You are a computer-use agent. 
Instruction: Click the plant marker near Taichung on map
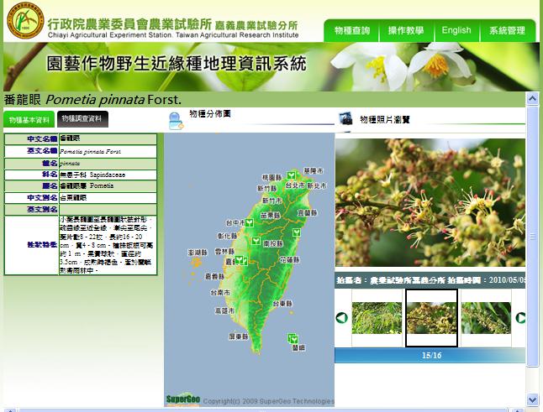tap(249, 223)
